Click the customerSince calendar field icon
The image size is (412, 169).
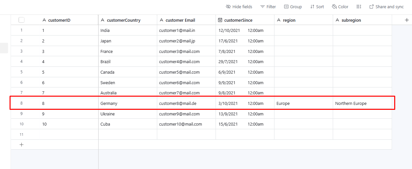pyautogui.click(x=220, y=20)
